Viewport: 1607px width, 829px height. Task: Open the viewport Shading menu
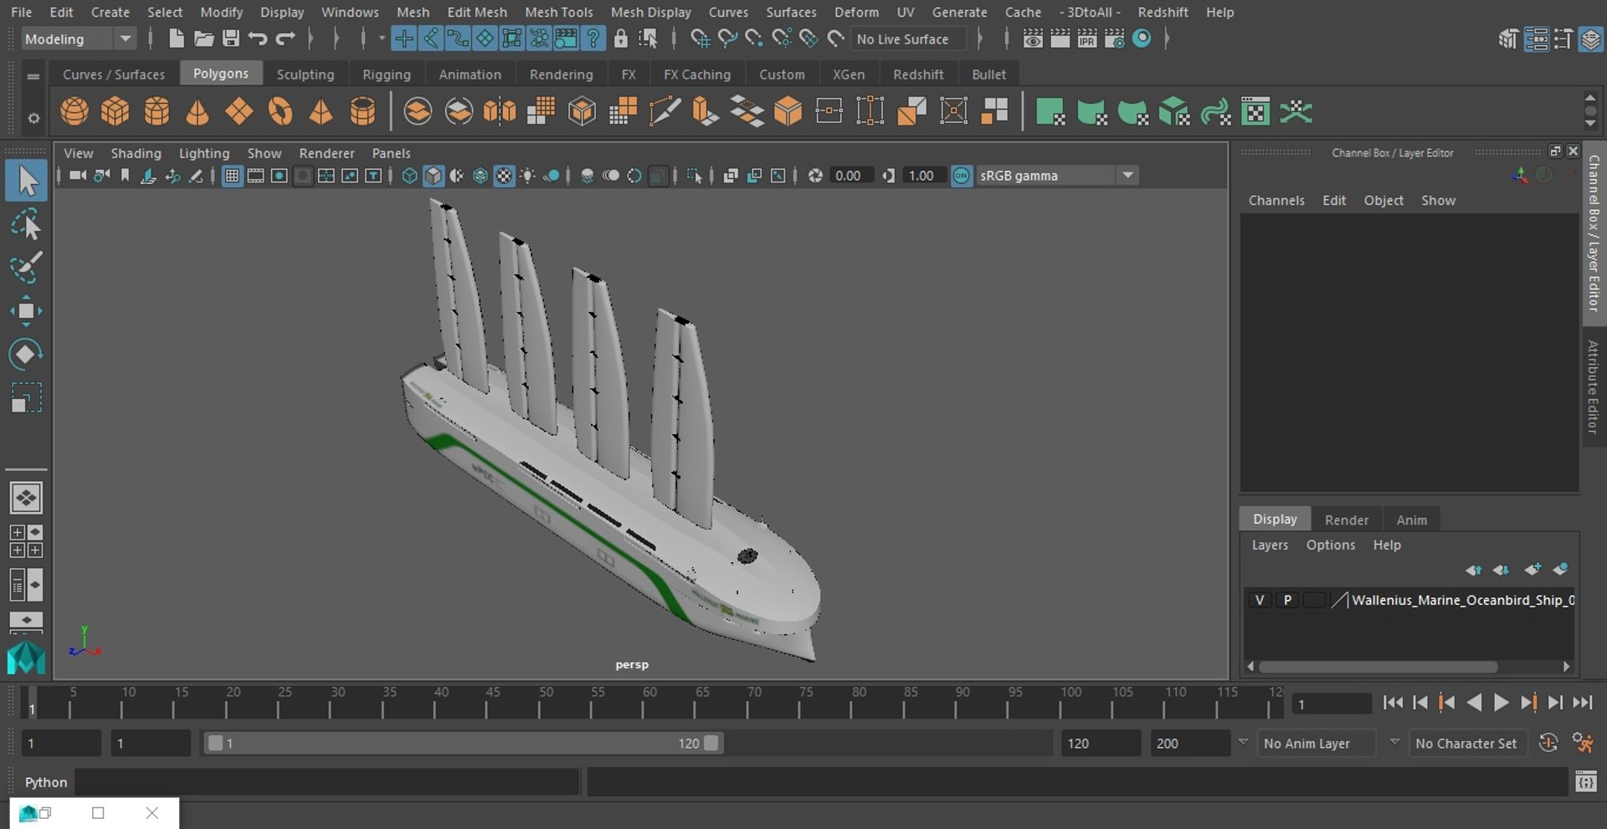click(136, 153)
